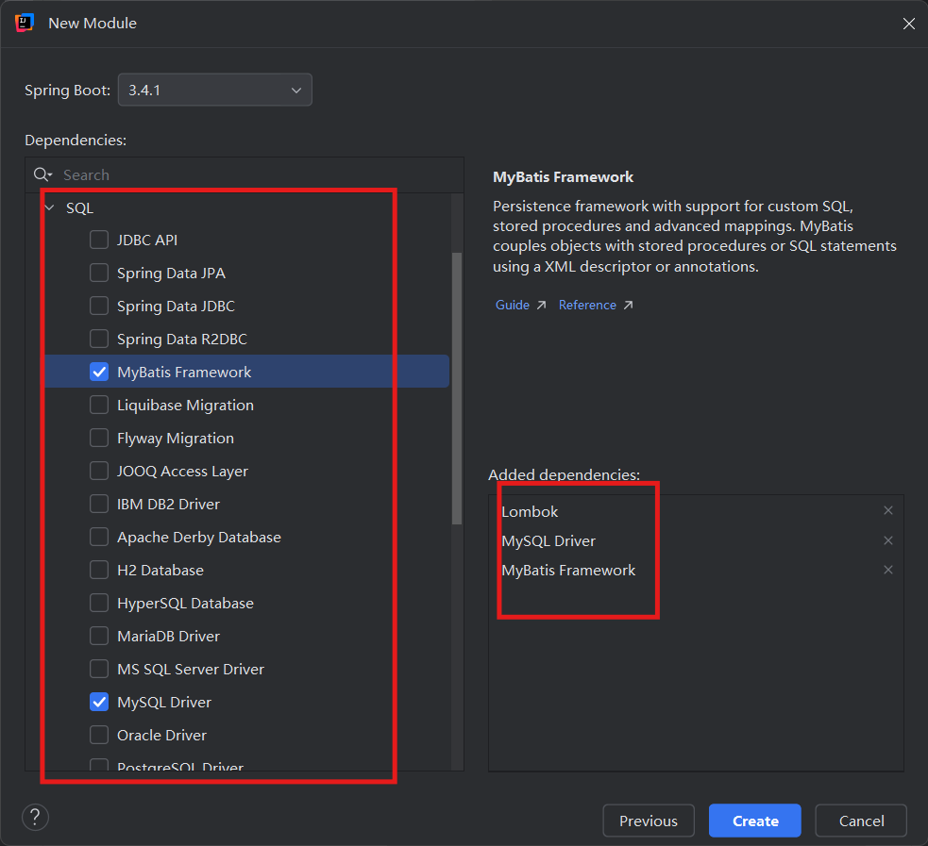Select the SQL category label
928x846 pixels.
pyautogui.click(x=80, y=208)
